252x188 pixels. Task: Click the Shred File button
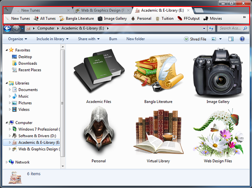(x=195, y=39)
